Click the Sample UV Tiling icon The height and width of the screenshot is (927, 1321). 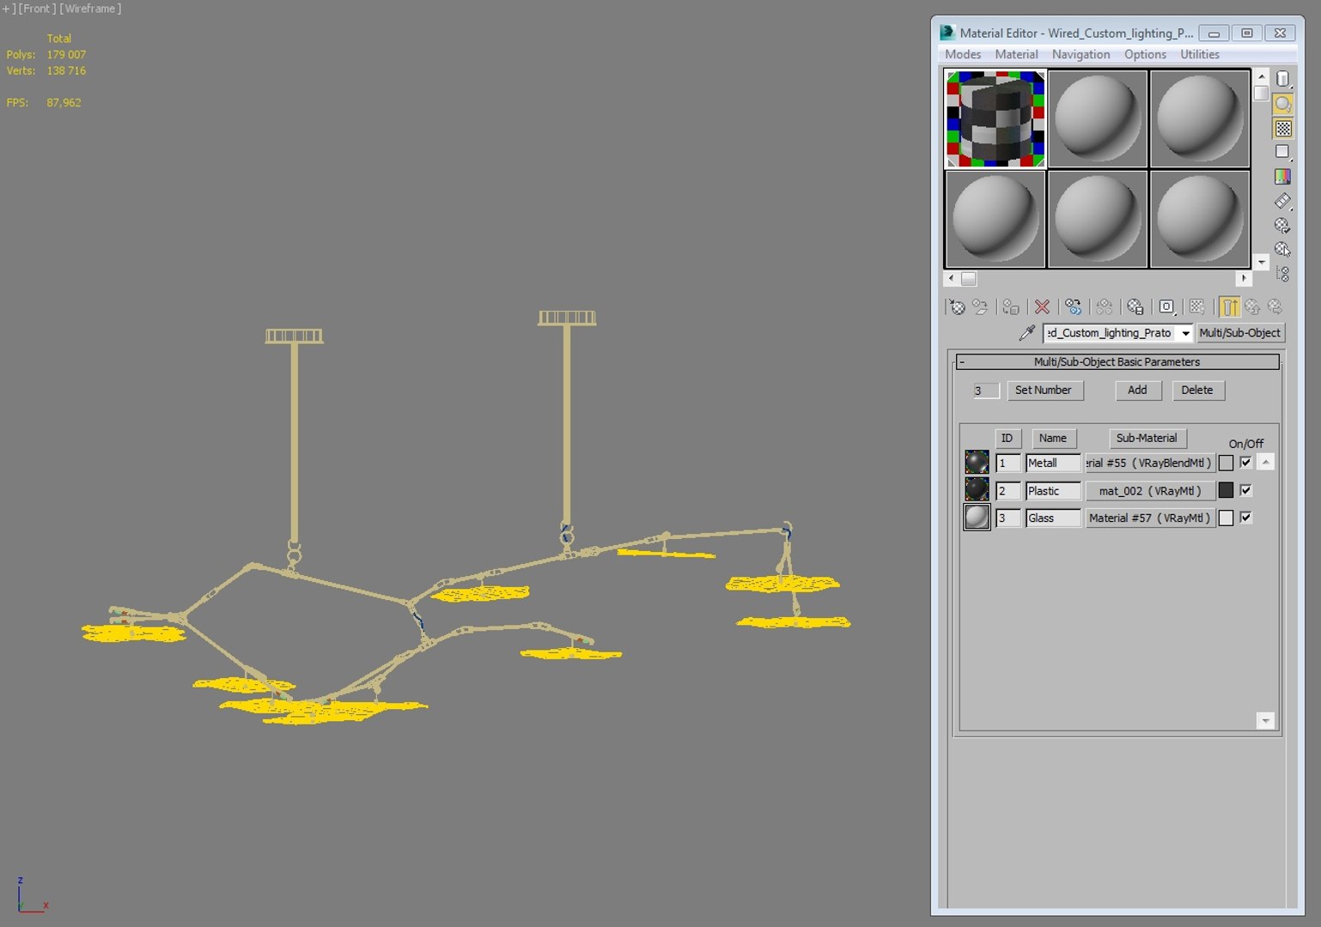click(1282, 152)
